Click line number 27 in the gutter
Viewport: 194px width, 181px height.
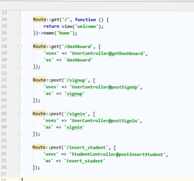click(x=4, y=107)
